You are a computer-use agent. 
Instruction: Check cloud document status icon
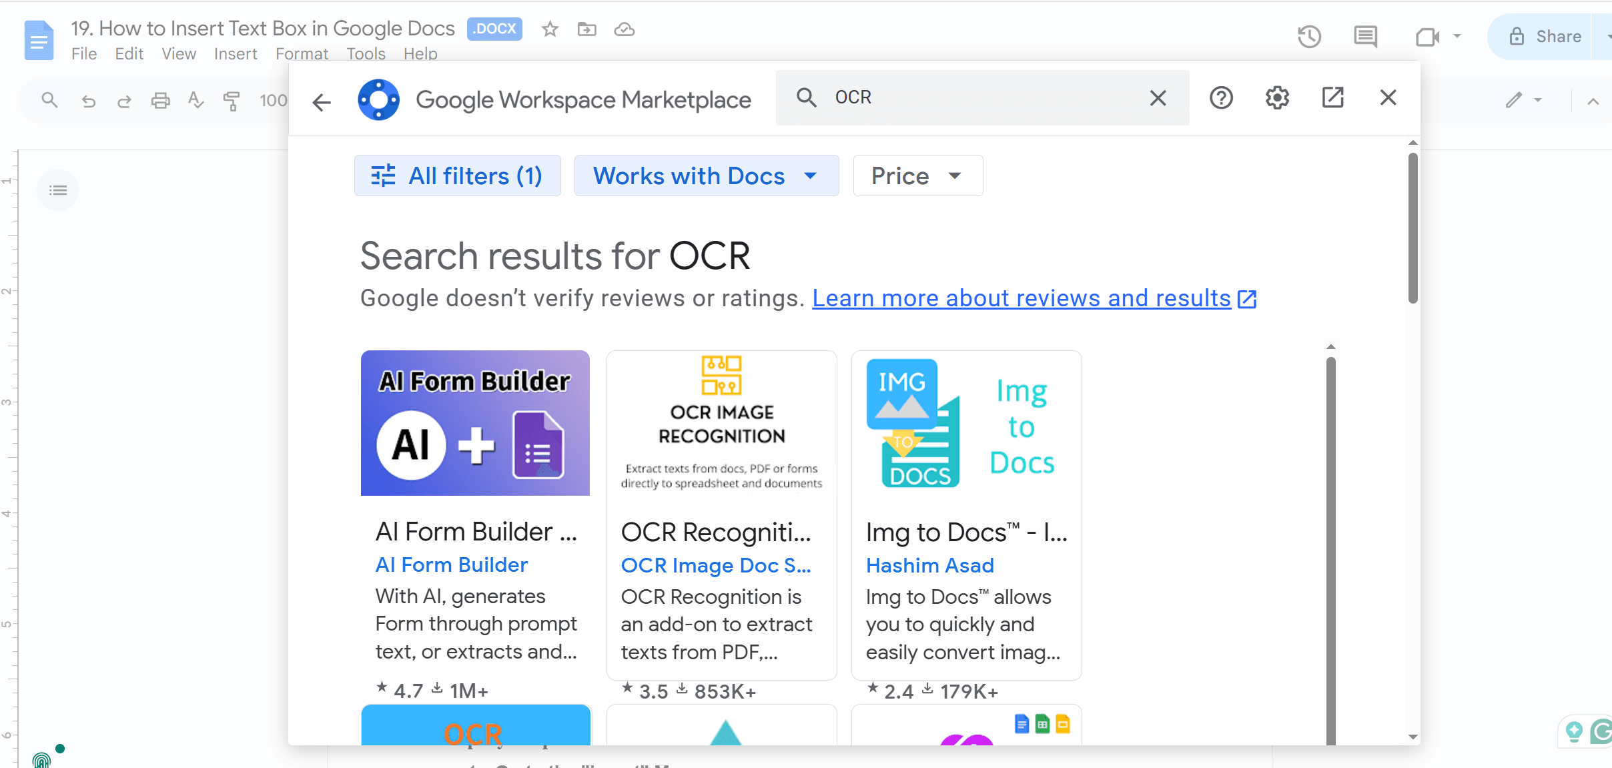(x=625, y=29)
